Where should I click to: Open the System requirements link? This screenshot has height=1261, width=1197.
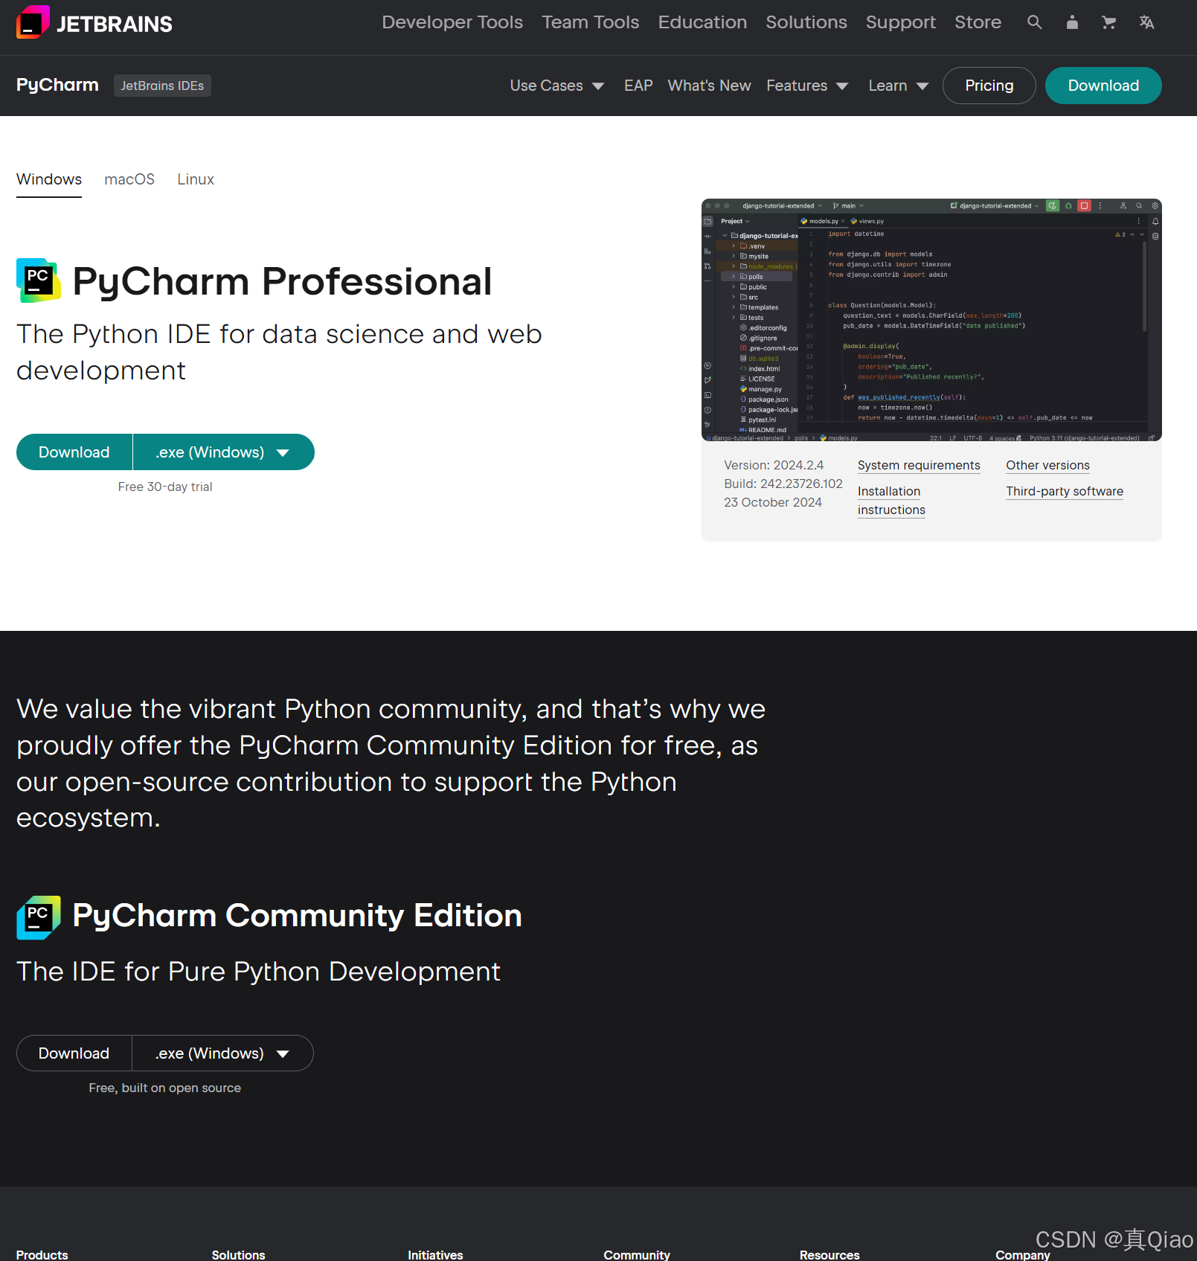(919, 465)
